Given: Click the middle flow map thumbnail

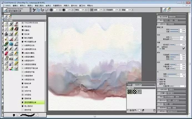Looking at the screenshot, I should coord(135,92).
